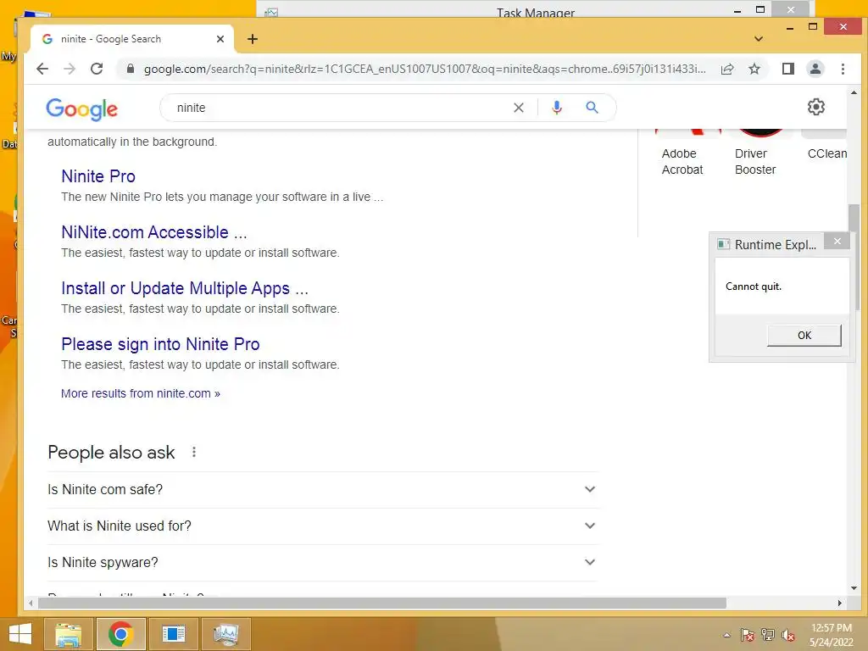Screen dimensions: 868x651
Task: Expand What is Ninite used for?
Action: click(x=323, y=526)
